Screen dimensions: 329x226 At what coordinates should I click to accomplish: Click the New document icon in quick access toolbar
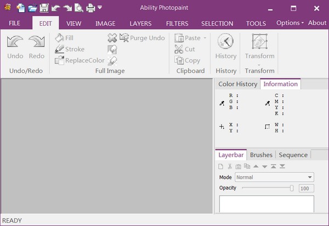[21, 8]
